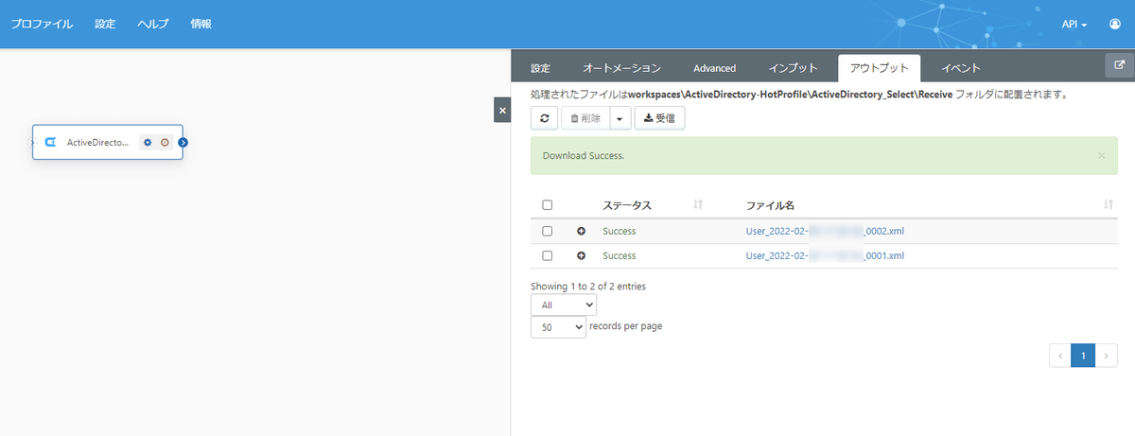The height and width of the screenshot is (436, 1135).
Task: Click Success status of 0002.xml row
Action: pyautogui.click(x=620, y=231)
